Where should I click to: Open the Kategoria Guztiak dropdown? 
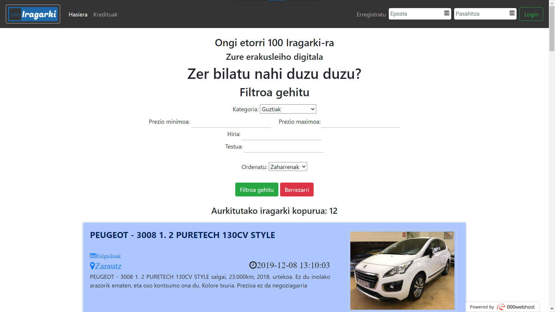click(x=288, y=109)
